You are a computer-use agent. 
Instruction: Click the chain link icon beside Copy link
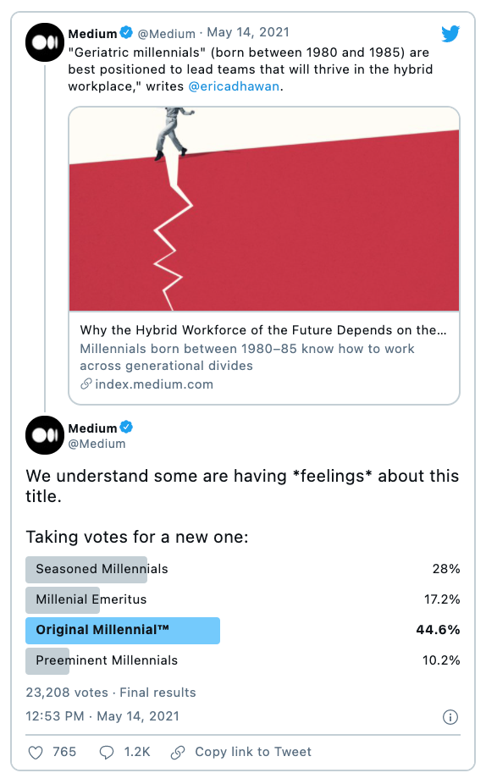coord(178,753)
